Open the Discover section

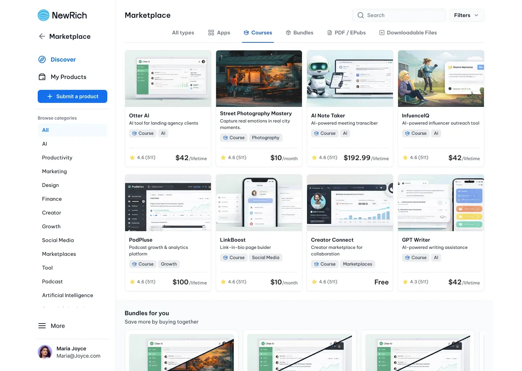point(57,59)
